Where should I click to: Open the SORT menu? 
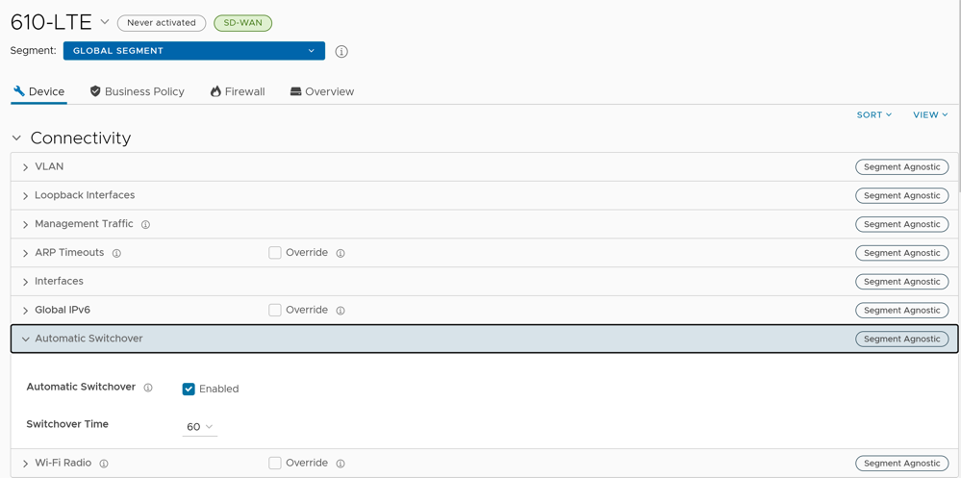pos(873,114)
